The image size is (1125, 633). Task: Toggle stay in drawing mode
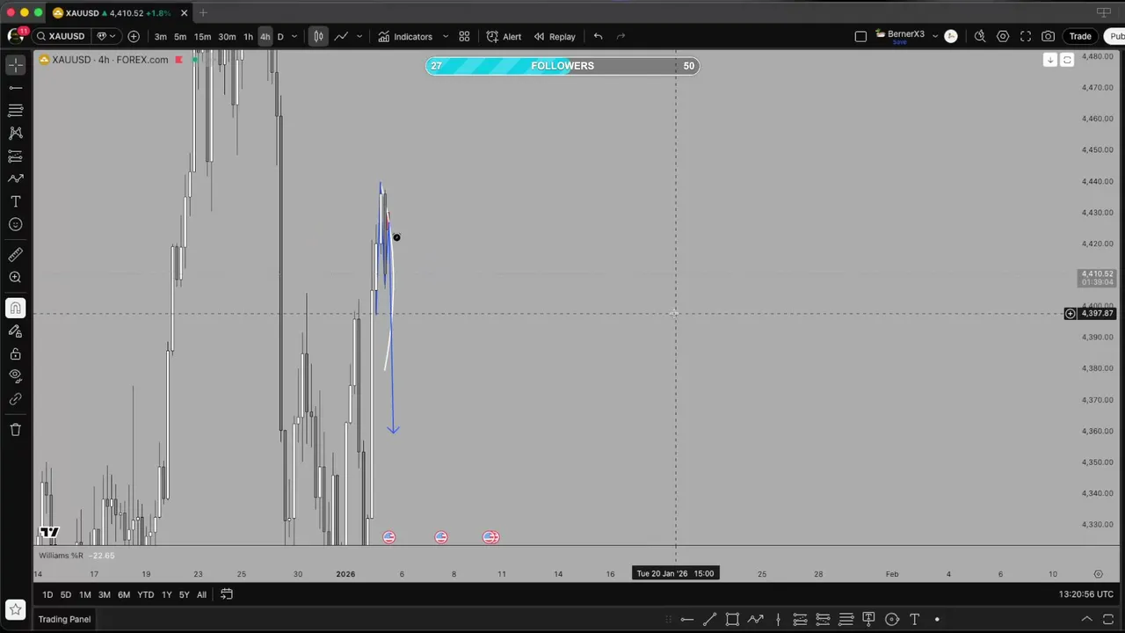[x=15, y=331]
